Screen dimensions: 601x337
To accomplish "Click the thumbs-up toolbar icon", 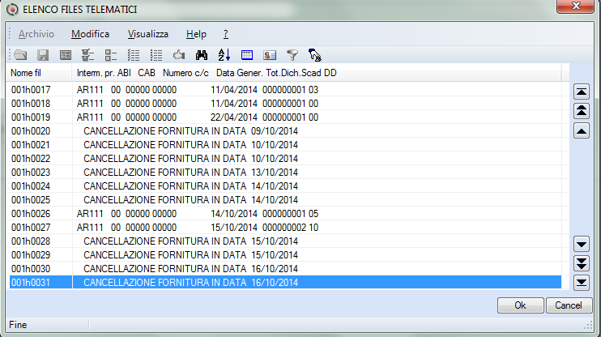I will tap(179, 55).
